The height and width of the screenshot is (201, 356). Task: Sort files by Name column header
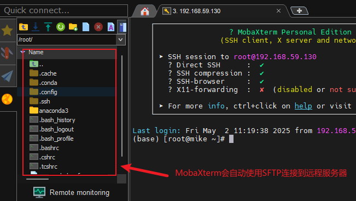pos(36,52)
